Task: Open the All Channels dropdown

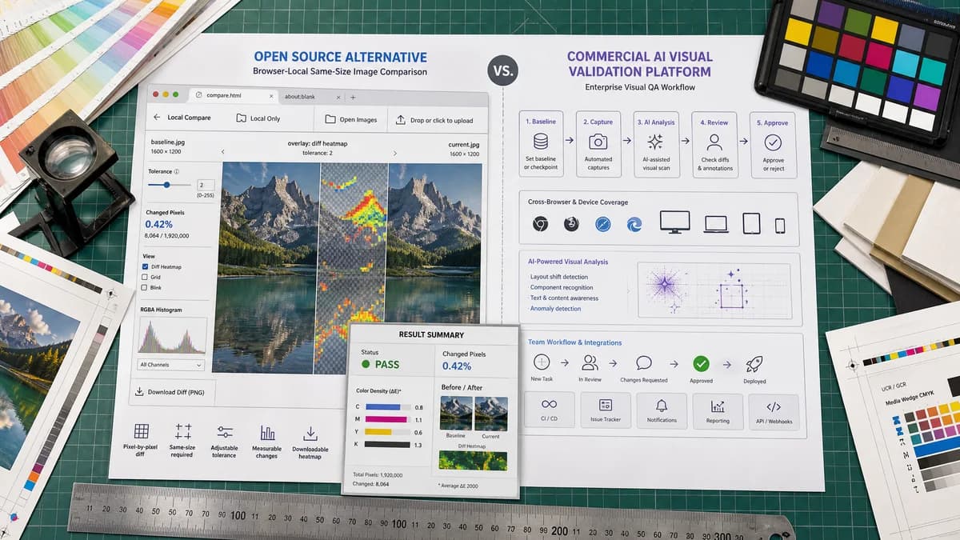Action: [171, 365]
